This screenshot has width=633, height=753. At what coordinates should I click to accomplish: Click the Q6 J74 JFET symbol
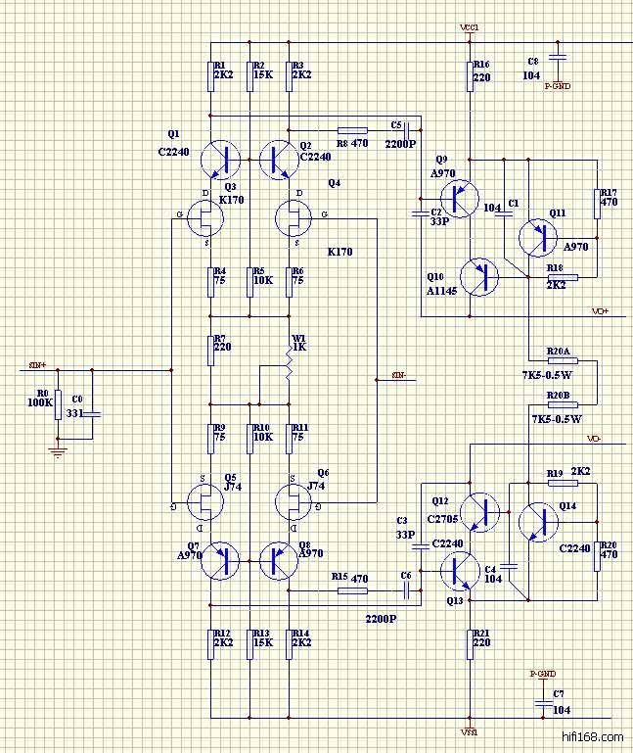(294, 500)
